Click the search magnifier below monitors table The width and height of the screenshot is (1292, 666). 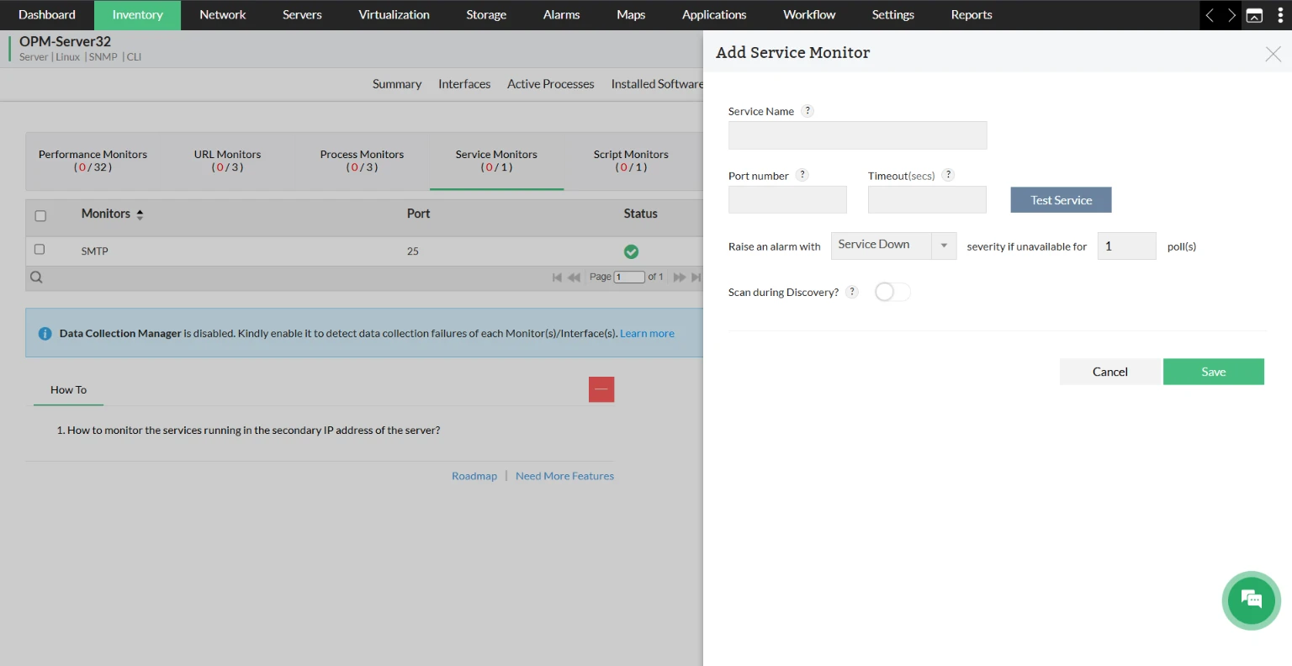tap(36, 277)
